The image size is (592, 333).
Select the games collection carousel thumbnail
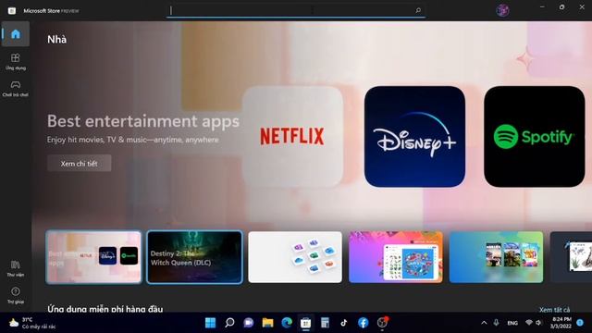496,257
